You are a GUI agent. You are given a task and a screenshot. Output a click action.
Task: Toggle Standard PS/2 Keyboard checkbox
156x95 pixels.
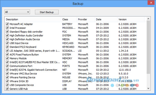click(x=7, y=47)
